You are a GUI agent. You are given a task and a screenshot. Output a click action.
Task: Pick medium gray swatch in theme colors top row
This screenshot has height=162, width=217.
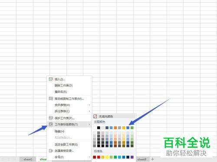point(119,128)
